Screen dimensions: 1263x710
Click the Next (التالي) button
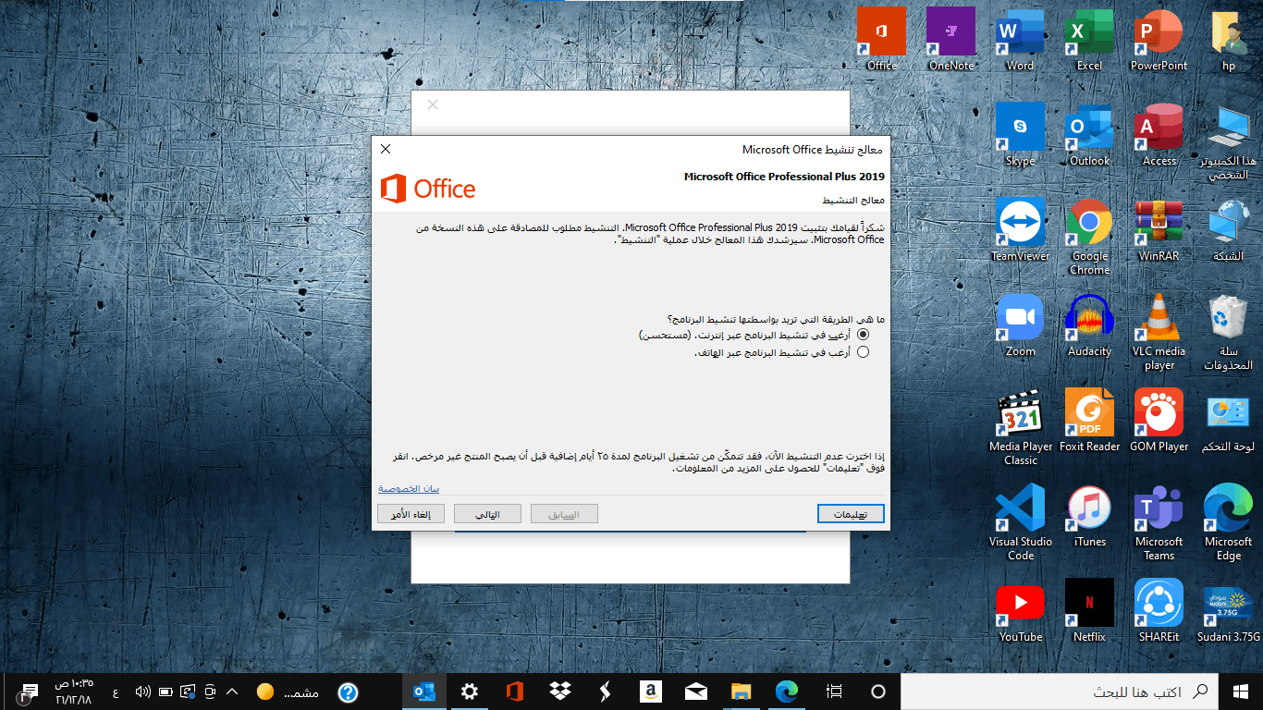[487, 514]
